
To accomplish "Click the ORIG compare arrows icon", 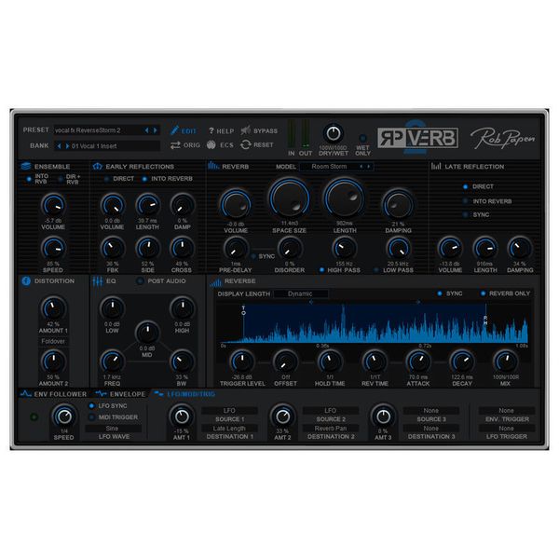I will [175, 145].
